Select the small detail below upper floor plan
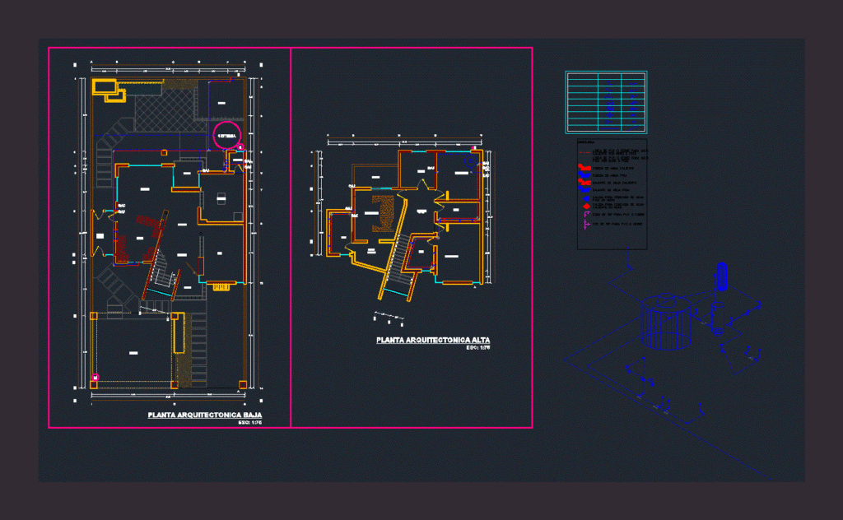The width and height of the screenshot is (843, 520). (389, 318)
